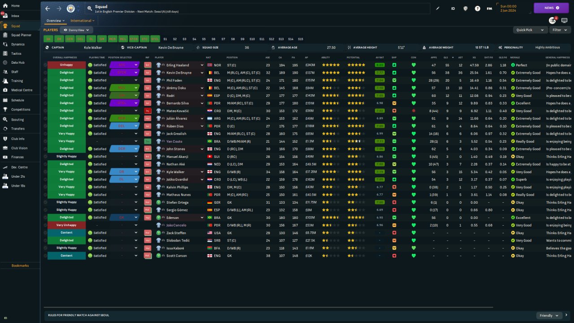The width and height of the screenshot is (574, 323).
Task: Sort by the Overall Happiness column header
Action: point(65,57)
